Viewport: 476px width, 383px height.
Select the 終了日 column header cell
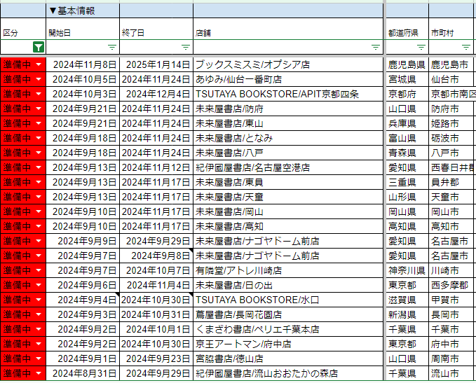pos(156,29)
